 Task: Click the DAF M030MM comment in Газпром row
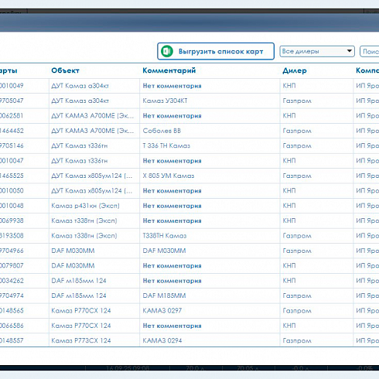point(164,251)
